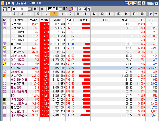Click the yellow 환 icon for 엠벤처투자
The width and height of the screenshot is (159, 121).
(x=4, y=64)
